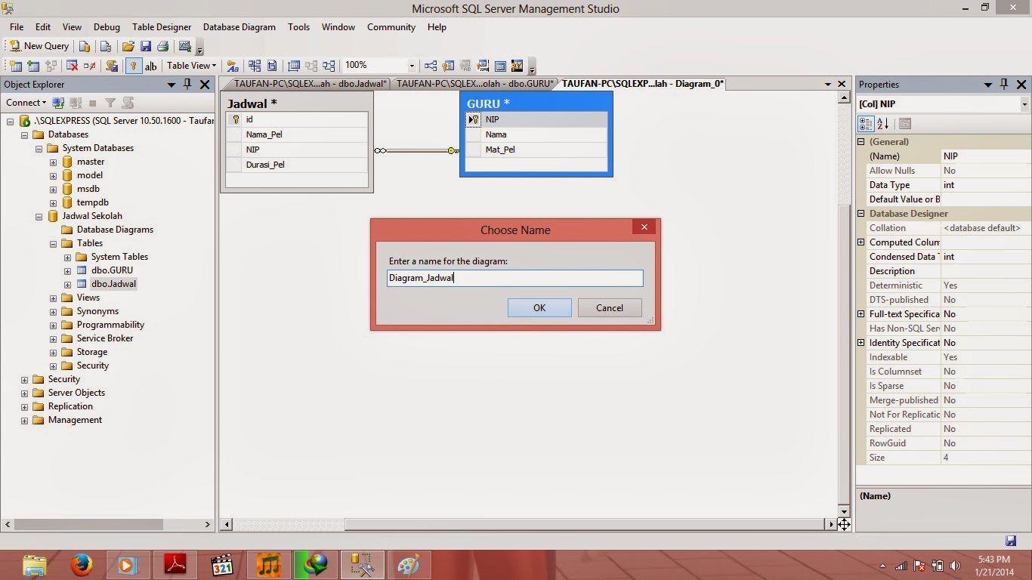Click the Relationships icon in toolbar

pos(431,66)
